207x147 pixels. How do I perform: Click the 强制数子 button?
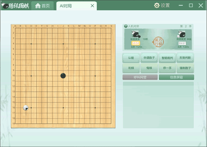pyautogui.click(x=185, y=68)
